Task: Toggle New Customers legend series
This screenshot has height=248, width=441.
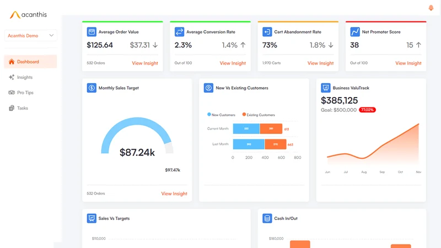Action: (221, 115)
